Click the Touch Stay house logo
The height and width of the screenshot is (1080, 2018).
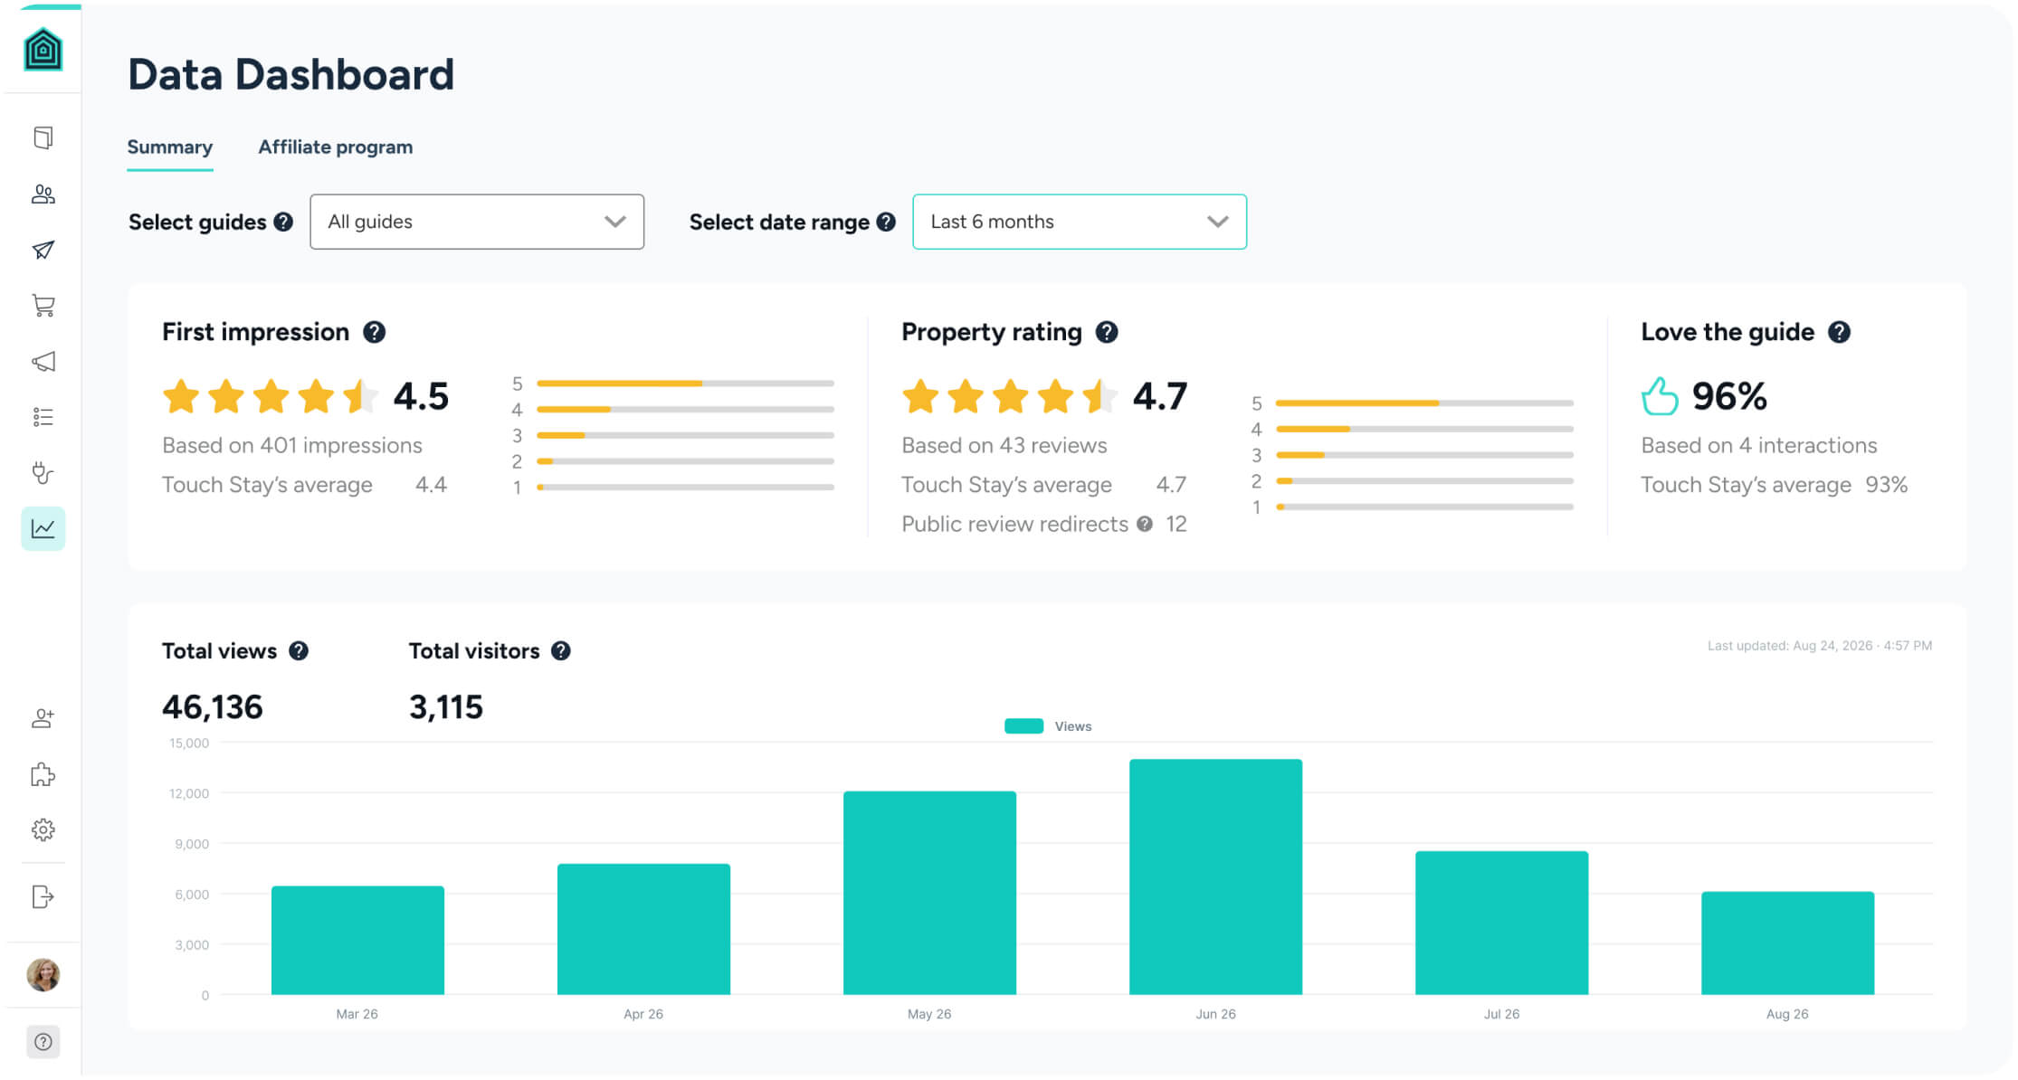43,49
